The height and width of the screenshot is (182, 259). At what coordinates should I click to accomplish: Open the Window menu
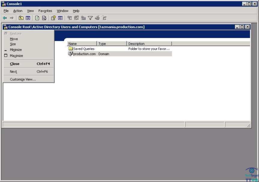(x=62, y=11)
